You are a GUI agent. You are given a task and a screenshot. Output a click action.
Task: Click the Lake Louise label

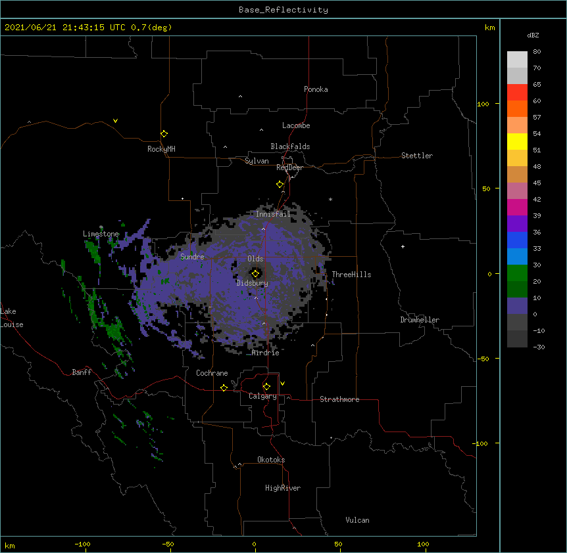(x=12, y=318)
